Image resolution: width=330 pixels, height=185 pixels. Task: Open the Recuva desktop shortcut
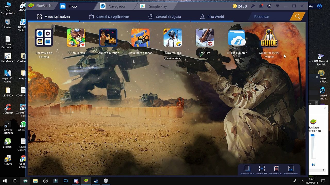8,160
